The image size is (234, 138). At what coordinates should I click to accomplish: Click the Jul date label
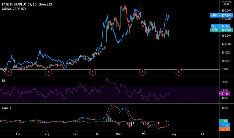click(x=202, y=134)
